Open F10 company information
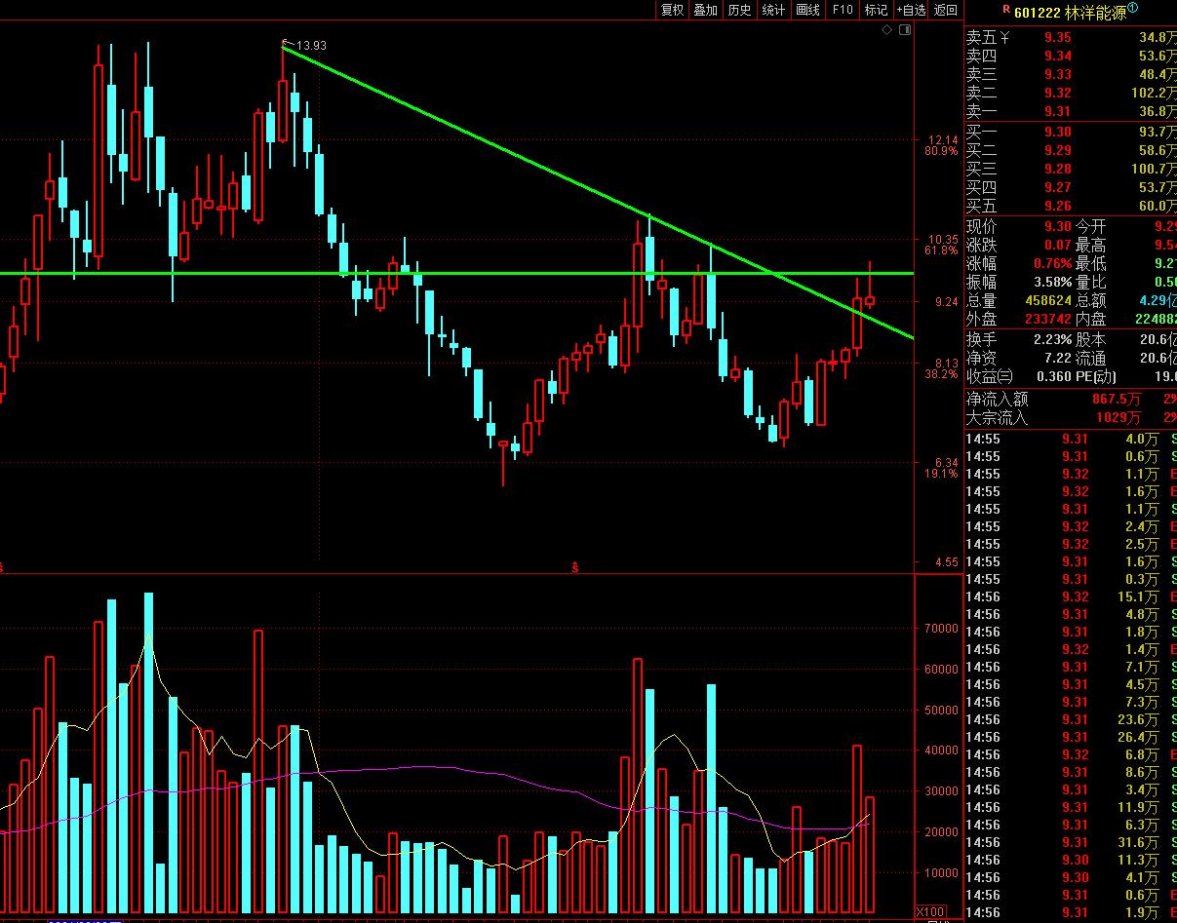Screen dimensions: 1177x923 click(843, 10)
